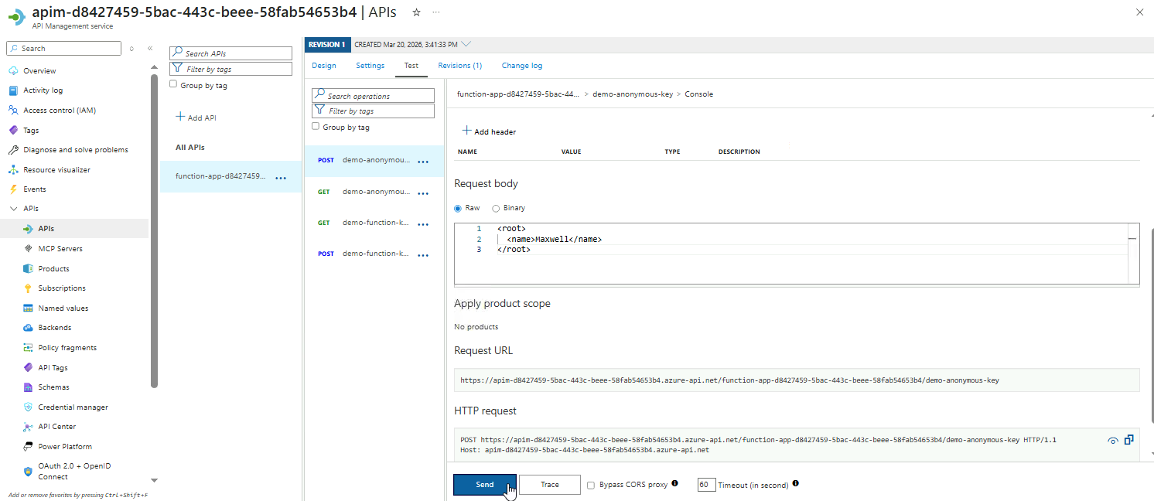
Task: Open Named values in the sidebar
Action: click(63, 308)
